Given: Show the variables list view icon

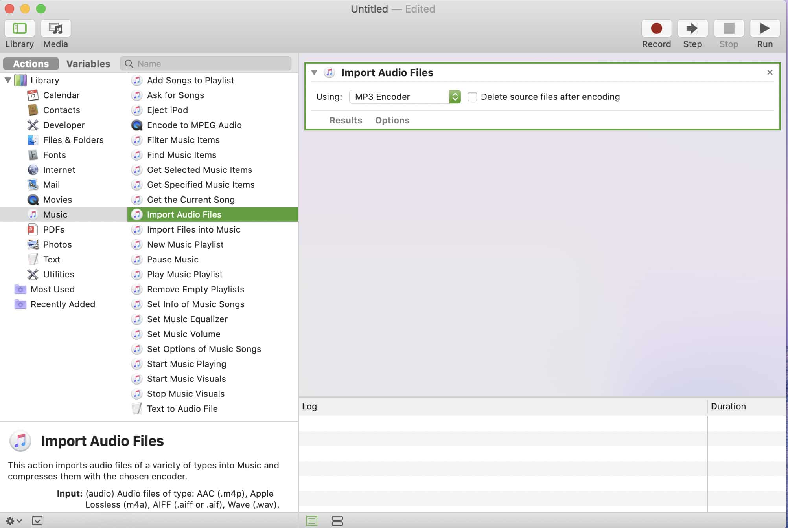Looking at the screenshot, I should coord(337,521).
